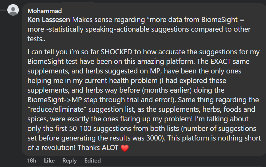266x167 pixels.
Task: View the comment's Edited history
Action: pos(92,161)
